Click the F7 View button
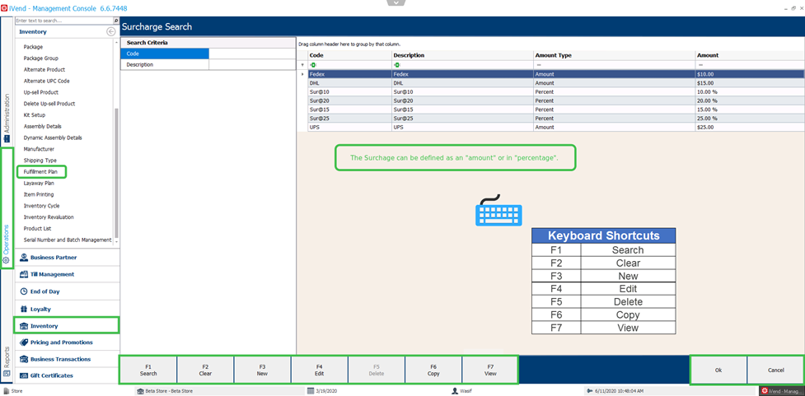Image resolution: width=805 pixels, height=396 pixels. click(x=490, y=370)
